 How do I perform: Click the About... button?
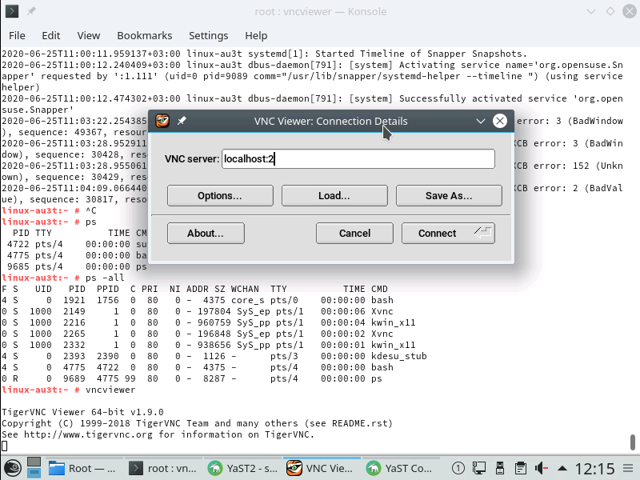[x=206, y=233]
